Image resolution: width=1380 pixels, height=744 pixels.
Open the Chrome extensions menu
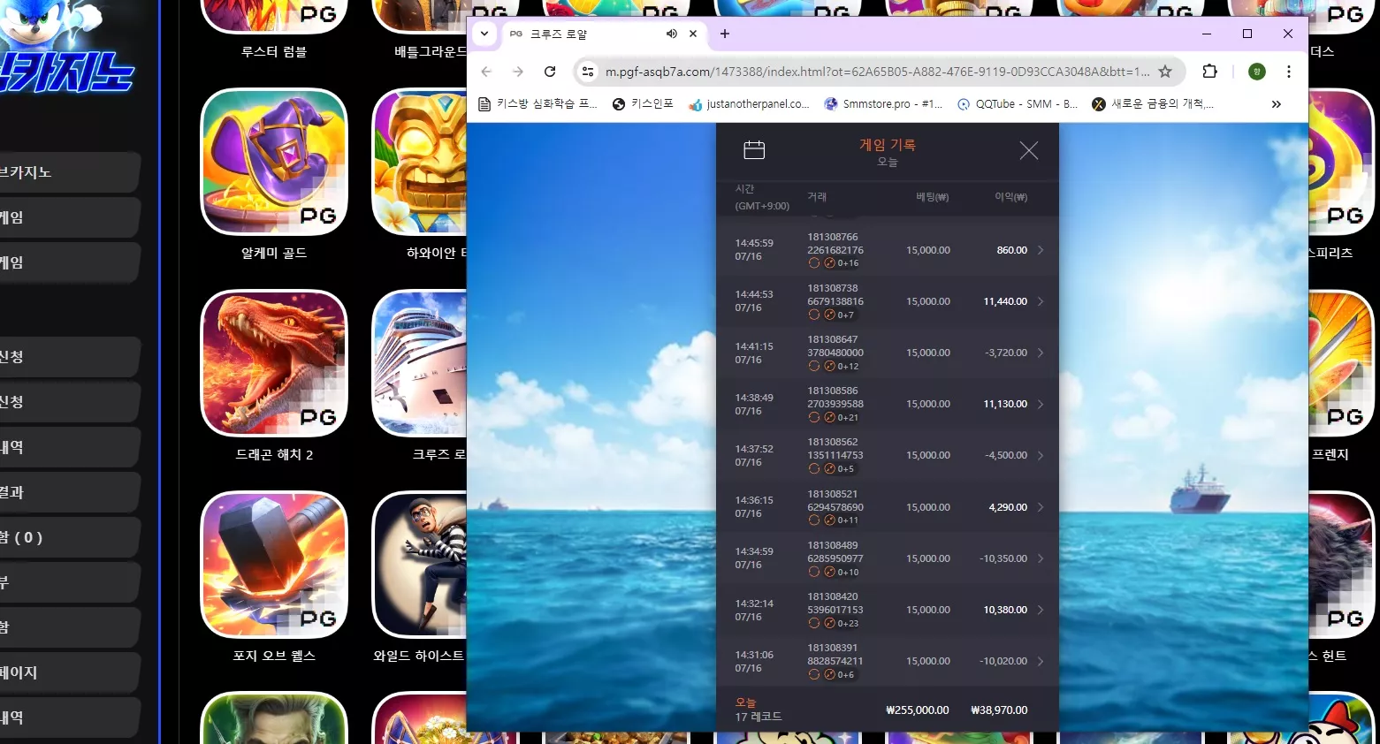click(1210, 72)
